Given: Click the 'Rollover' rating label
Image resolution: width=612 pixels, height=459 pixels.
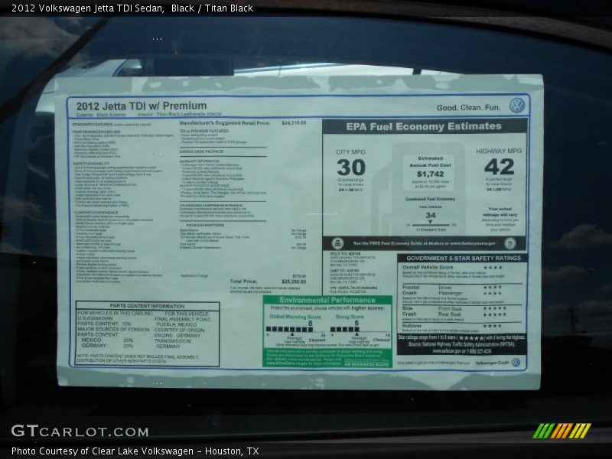Looking at the screenshot, I should click(x=412, y=326).
